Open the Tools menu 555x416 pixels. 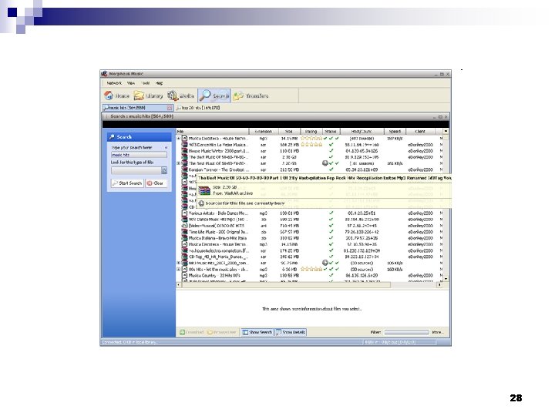point(145,83)
